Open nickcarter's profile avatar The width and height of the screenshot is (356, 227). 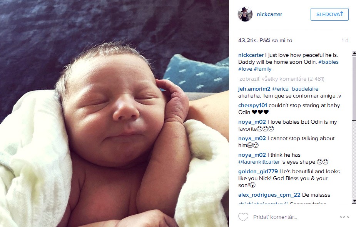tap(245, 14)
